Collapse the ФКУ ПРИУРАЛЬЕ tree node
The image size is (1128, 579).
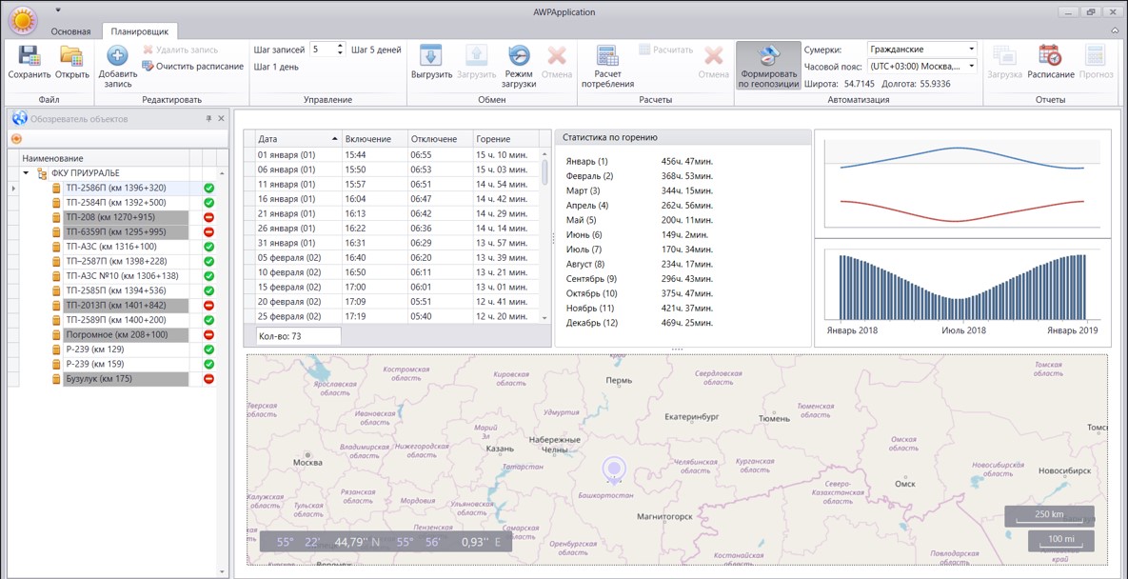(27, 172)
